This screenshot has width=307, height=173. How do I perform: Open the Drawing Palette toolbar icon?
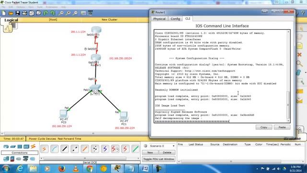tap(83, 13)
